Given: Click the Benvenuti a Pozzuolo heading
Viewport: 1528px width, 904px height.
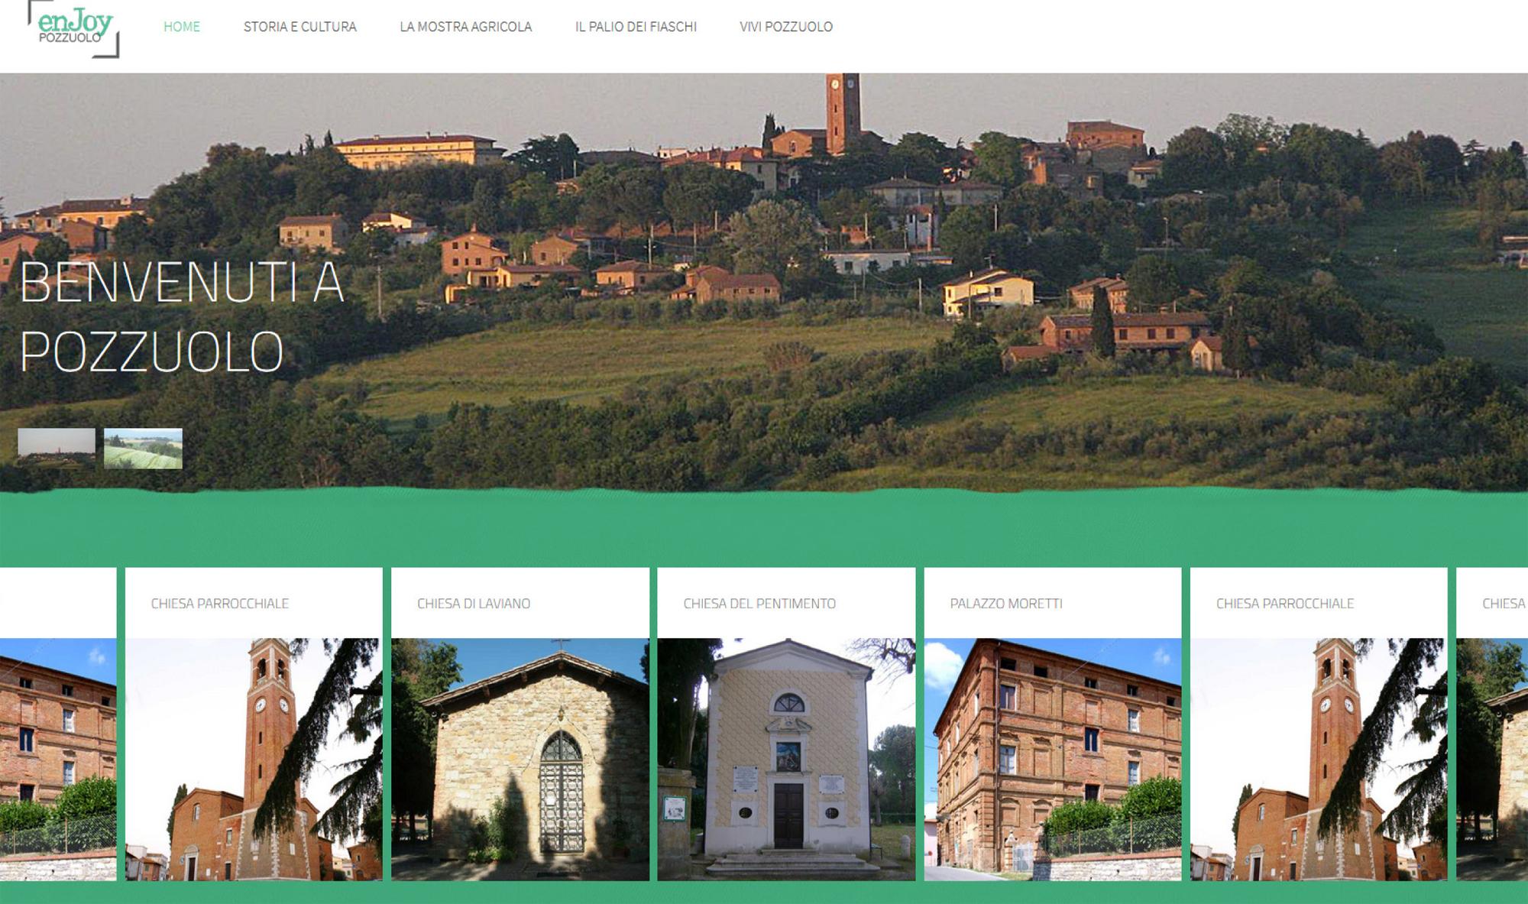Looking at the screenshot, I should pyautogui.click(x=182, y=317).
